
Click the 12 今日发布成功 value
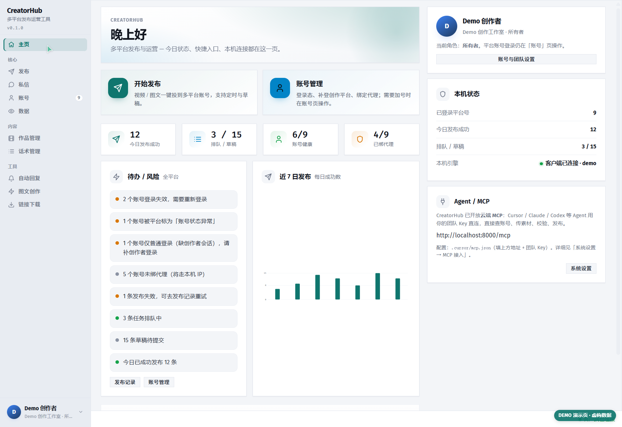tap(135, 135)
